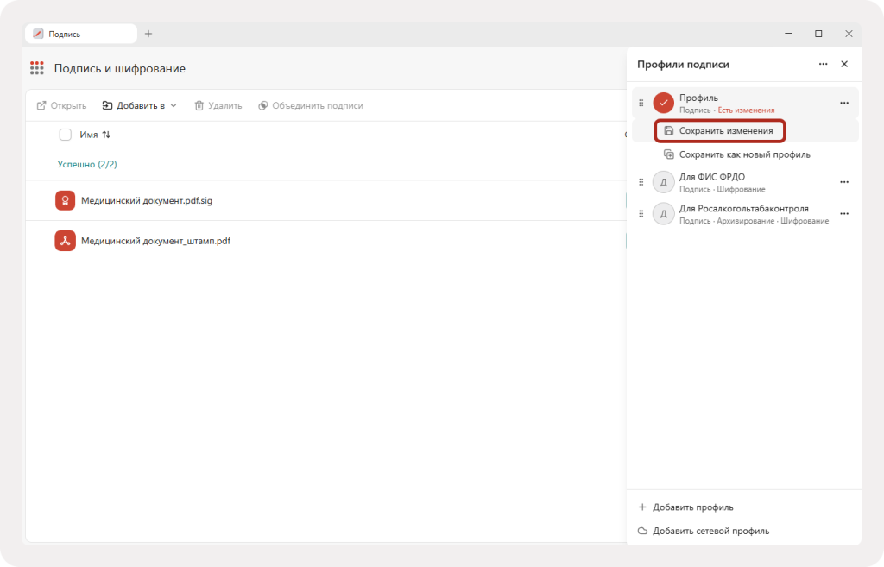Click the Открыть toolbar button
884x567 pixels.
click(x=61, y=105)
